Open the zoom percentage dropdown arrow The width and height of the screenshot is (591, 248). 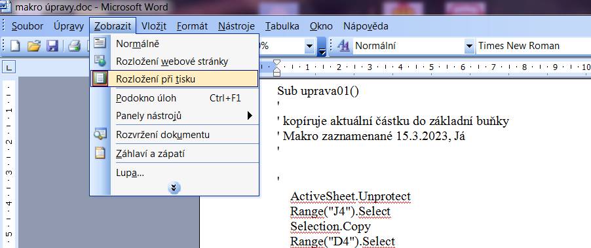tap(309, 46)
